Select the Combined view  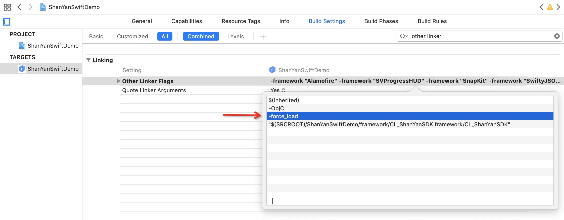201,36
